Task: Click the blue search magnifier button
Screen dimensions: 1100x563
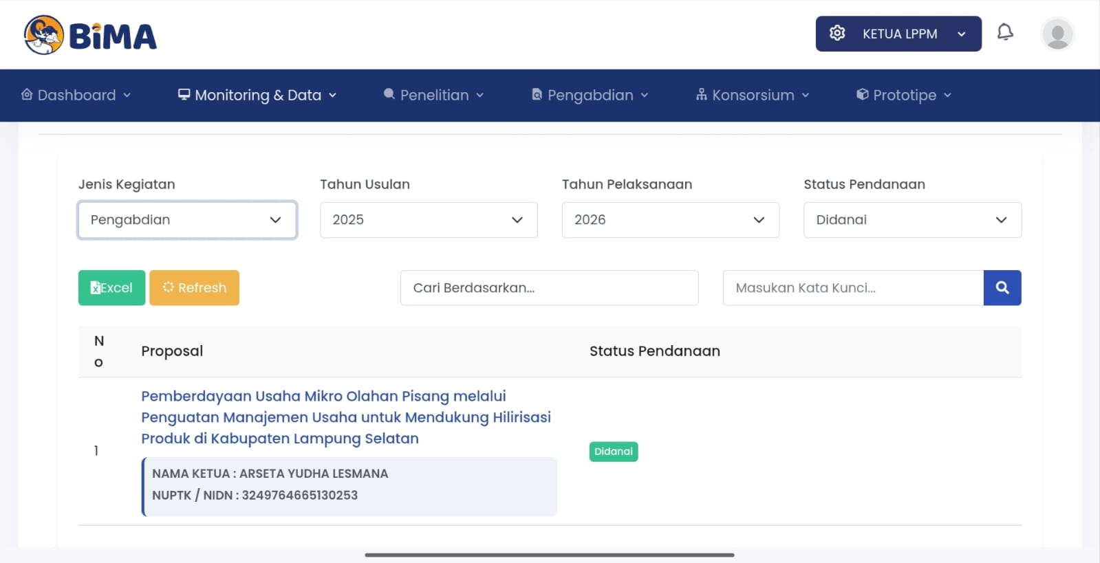Action: [x=1002, y=288]
